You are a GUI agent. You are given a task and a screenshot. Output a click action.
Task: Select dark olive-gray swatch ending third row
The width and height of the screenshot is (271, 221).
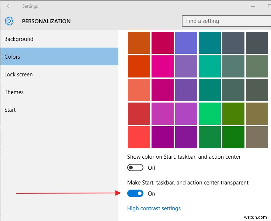257,90
